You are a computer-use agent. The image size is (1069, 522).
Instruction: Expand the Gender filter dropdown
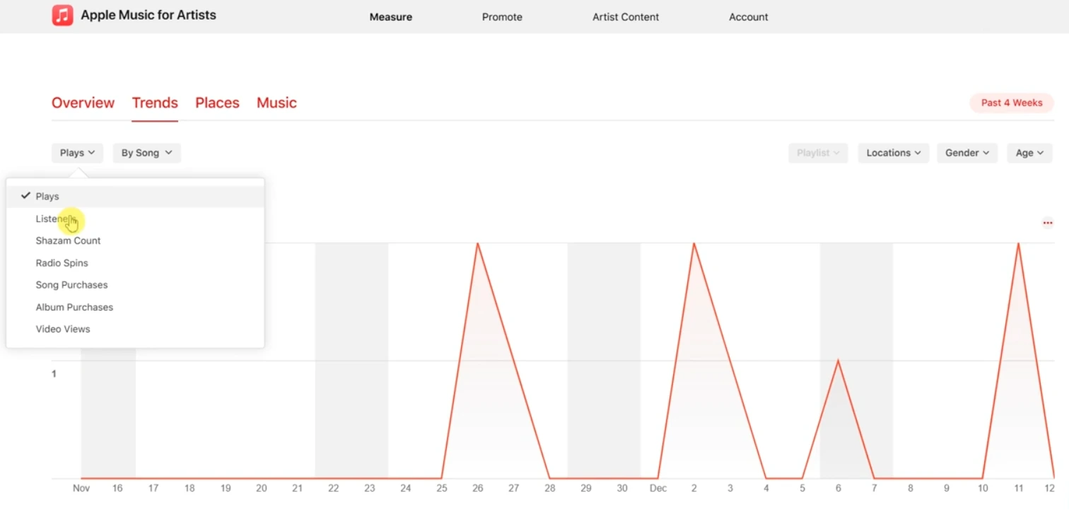click(967, 153)
